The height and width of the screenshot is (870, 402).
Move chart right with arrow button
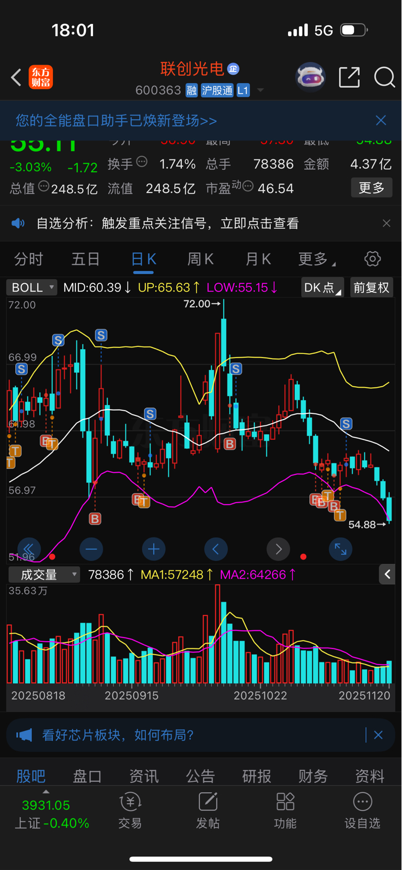click(x=278, y=549)
